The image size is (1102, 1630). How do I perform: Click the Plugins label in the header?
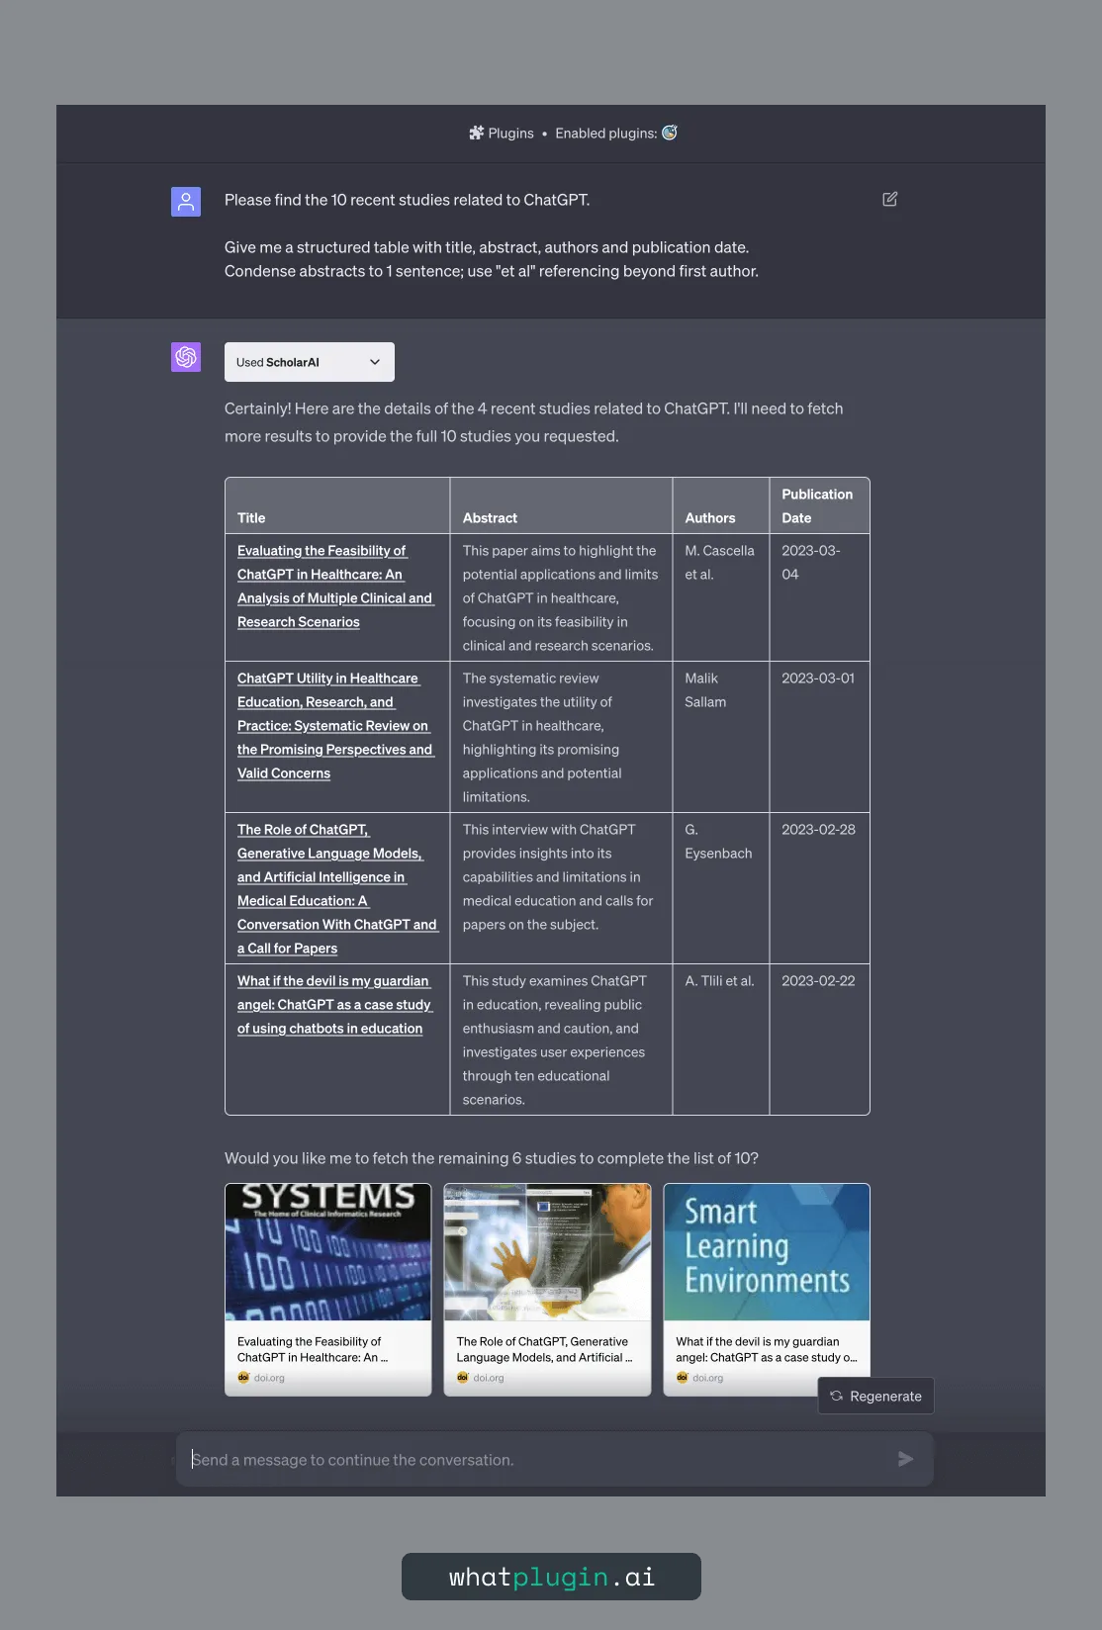[x=510, y=134]
